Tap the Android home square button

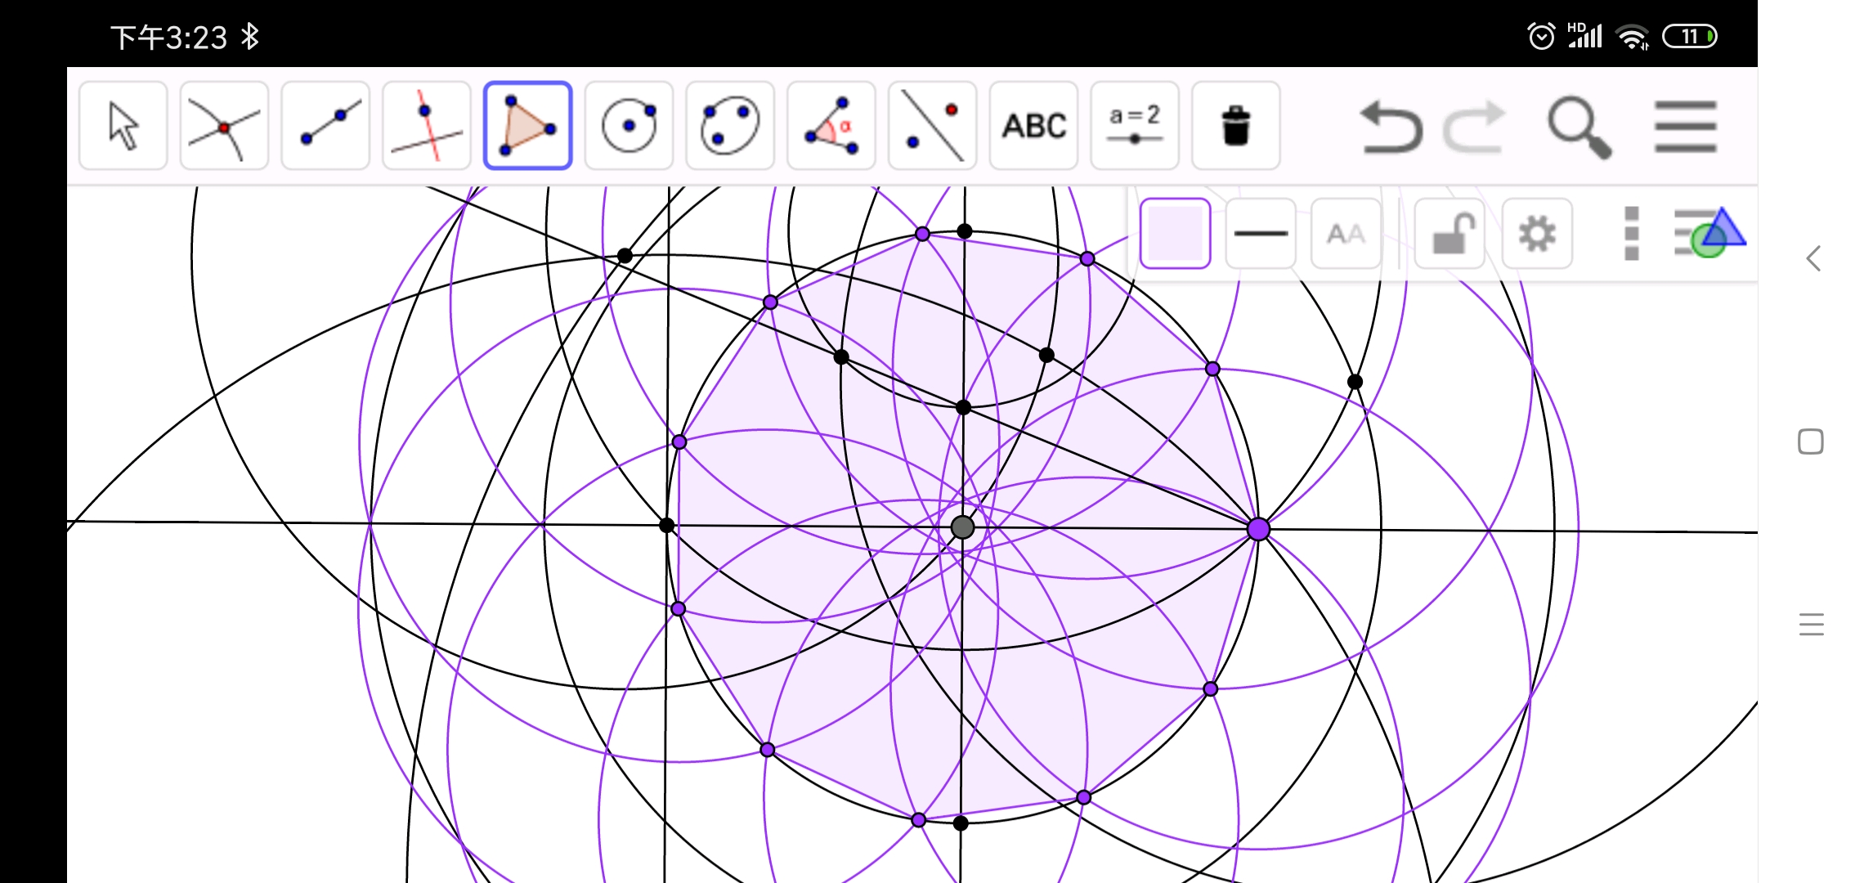[x=1811, y=441]
